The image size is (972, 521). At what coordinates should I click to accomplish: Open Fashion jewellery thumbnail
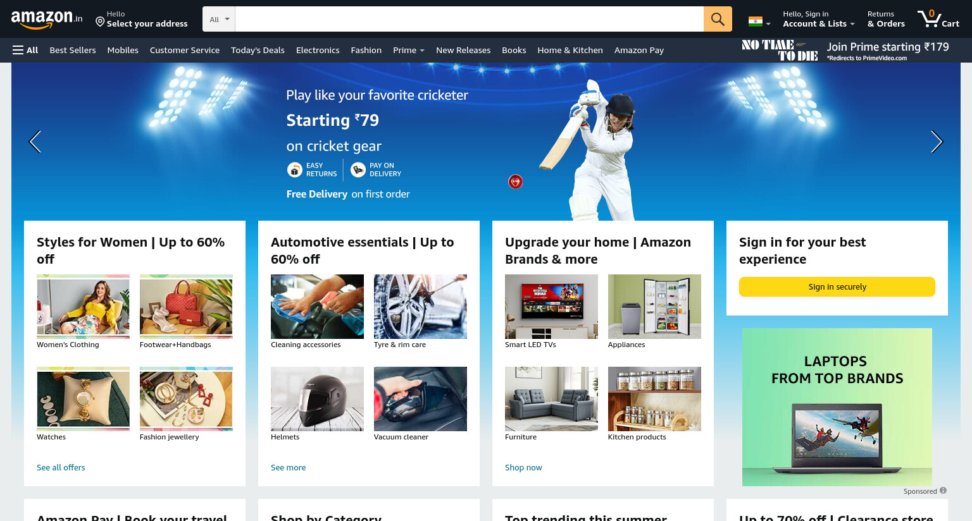click(x=186, y=399)
